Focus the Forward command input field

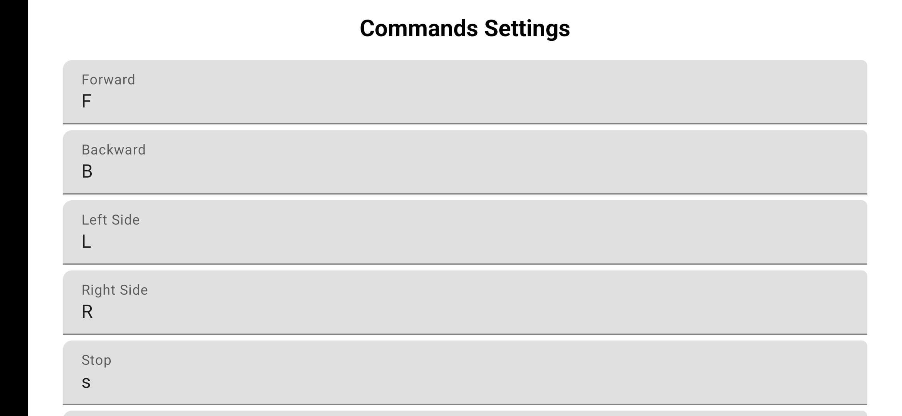click(x=465, y=92)
